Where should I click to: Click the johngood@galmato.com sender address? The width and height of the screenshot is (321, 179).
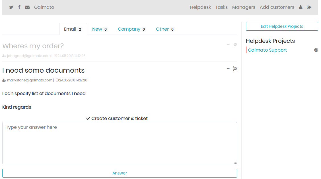[29, 56]
